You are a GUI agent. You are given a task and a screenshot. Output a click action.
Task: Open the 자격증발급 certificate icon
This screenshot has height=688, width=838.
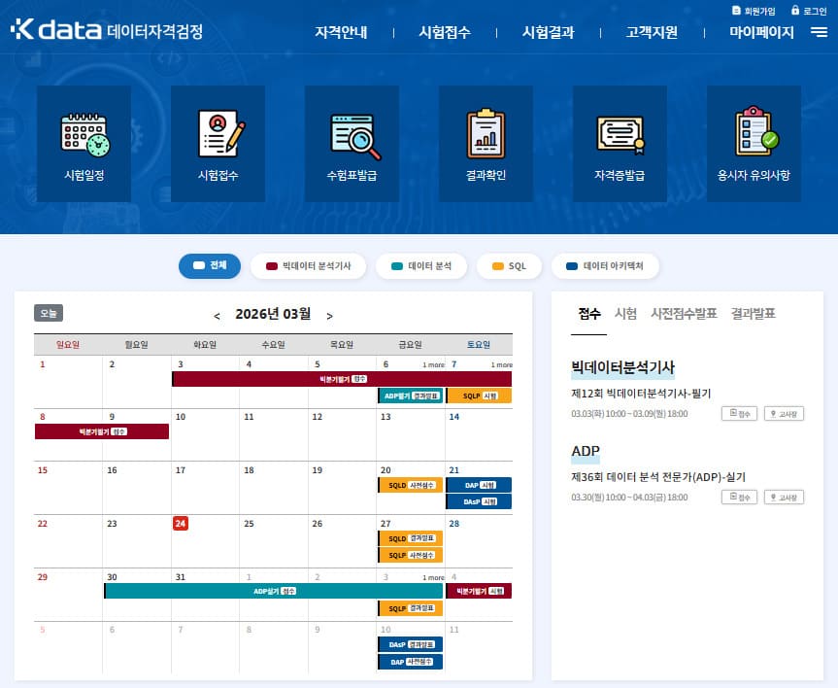click(620, 131)
